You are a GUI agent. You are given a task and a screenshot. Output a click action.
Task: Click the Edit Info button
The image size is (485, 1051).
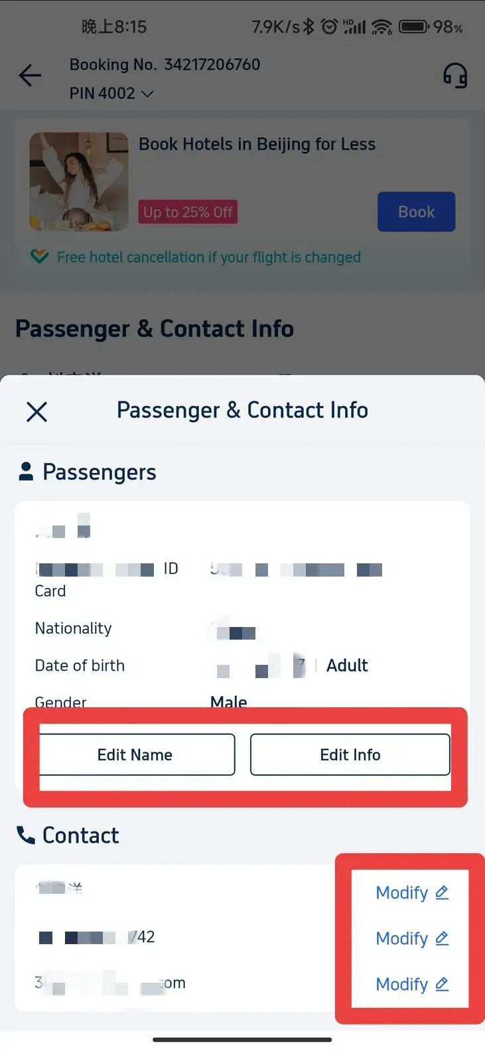click(350, 754)
